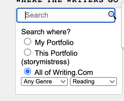Click the This Portfolio label text
Image resolution: width=124 pixels, height=101 pixels.
coord(56,53)
